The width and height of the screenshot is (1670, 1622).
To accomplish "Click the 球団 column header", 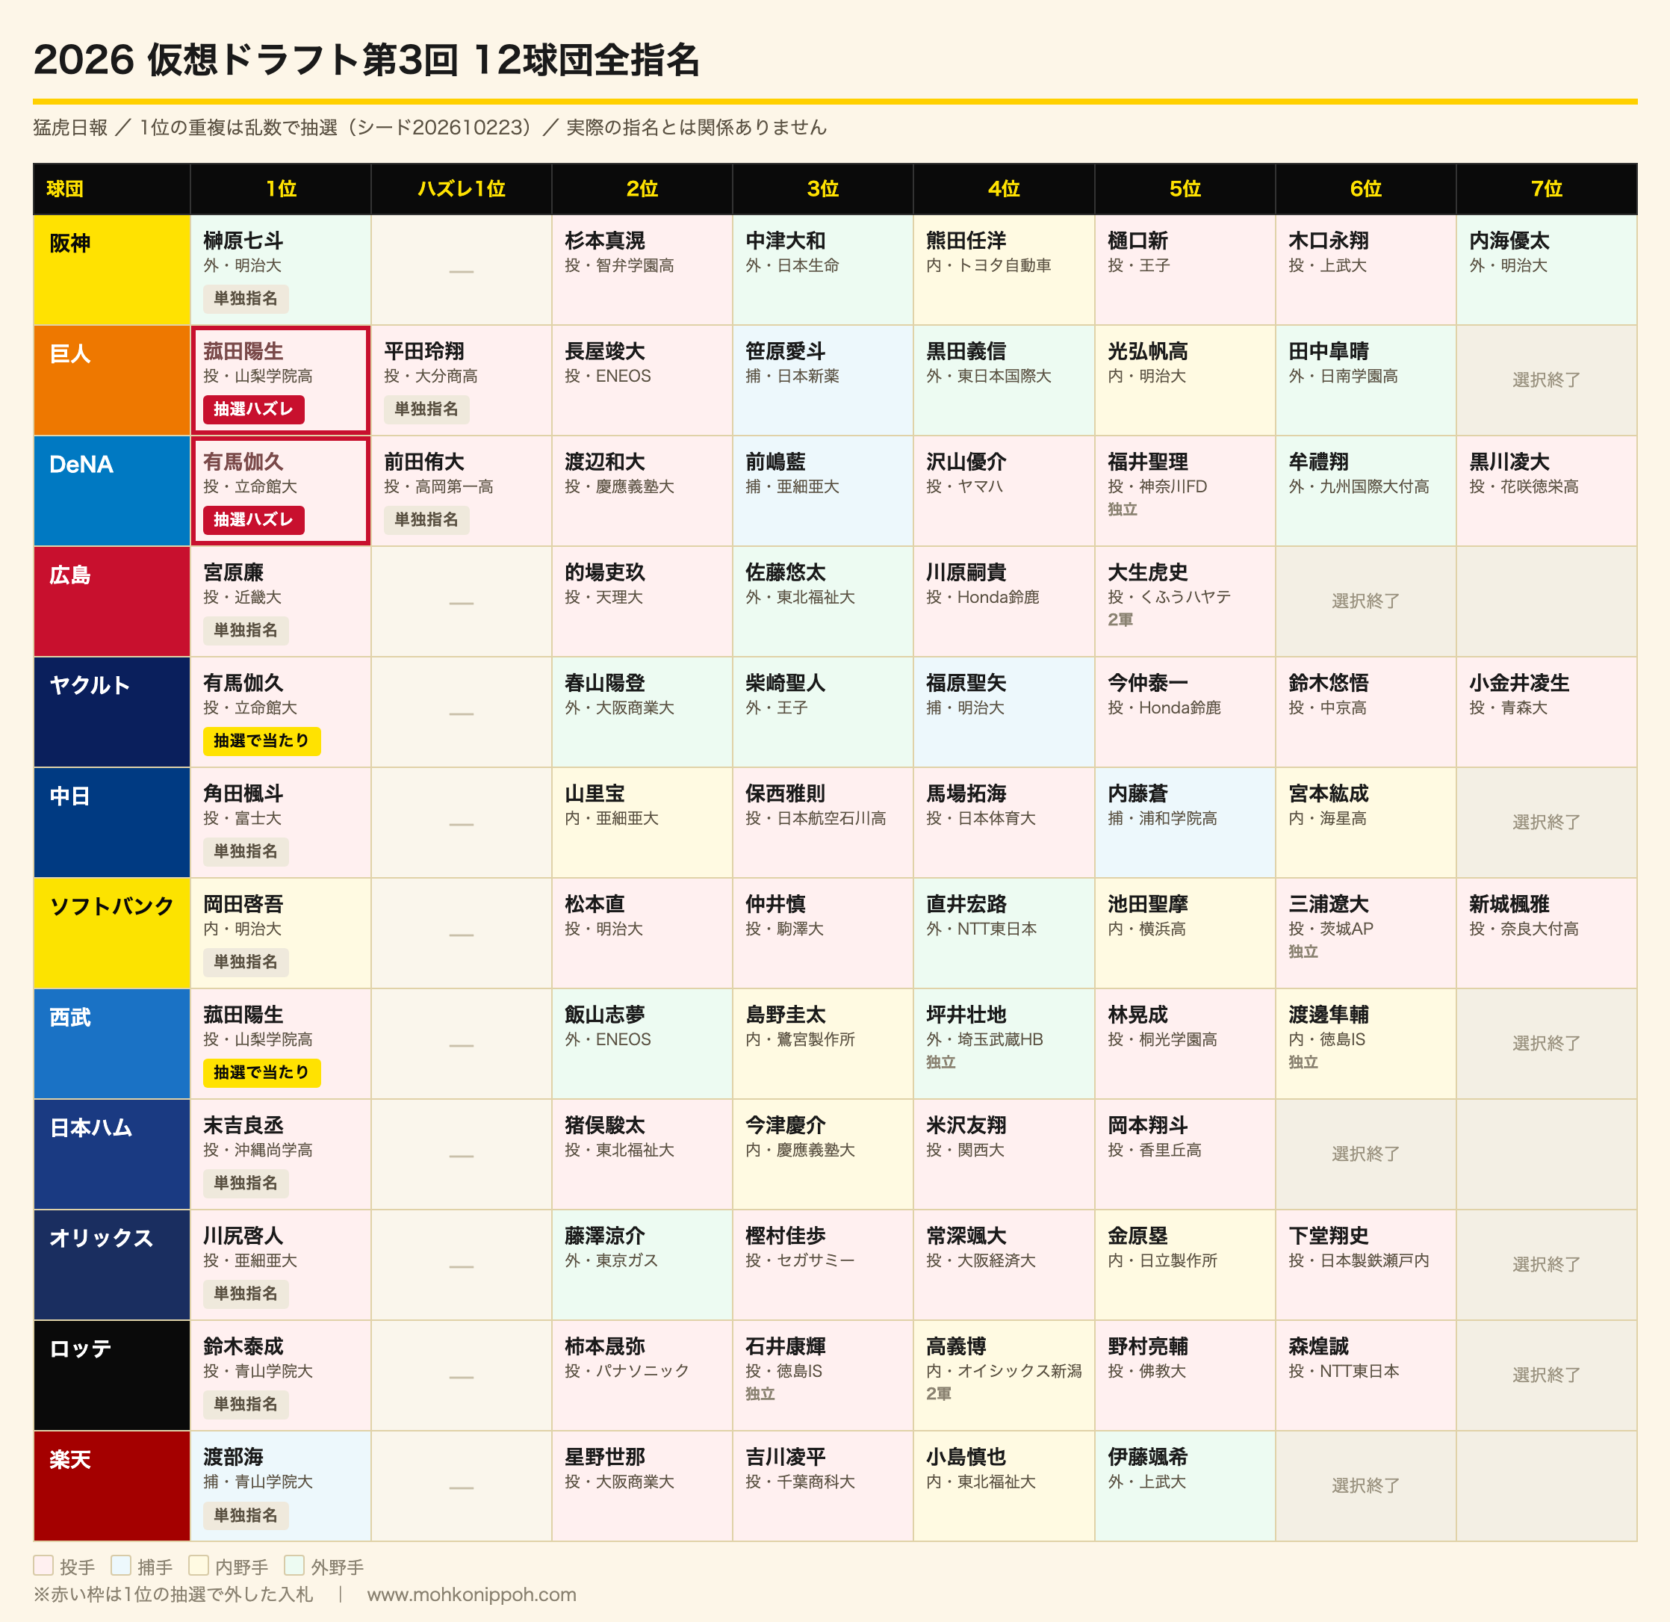I will point(111,188).
